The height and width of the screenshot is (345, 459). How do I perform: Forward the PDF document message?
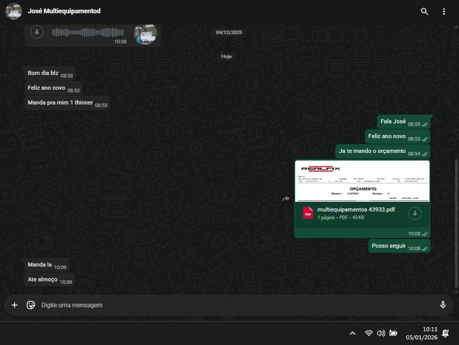coord(285,199)
